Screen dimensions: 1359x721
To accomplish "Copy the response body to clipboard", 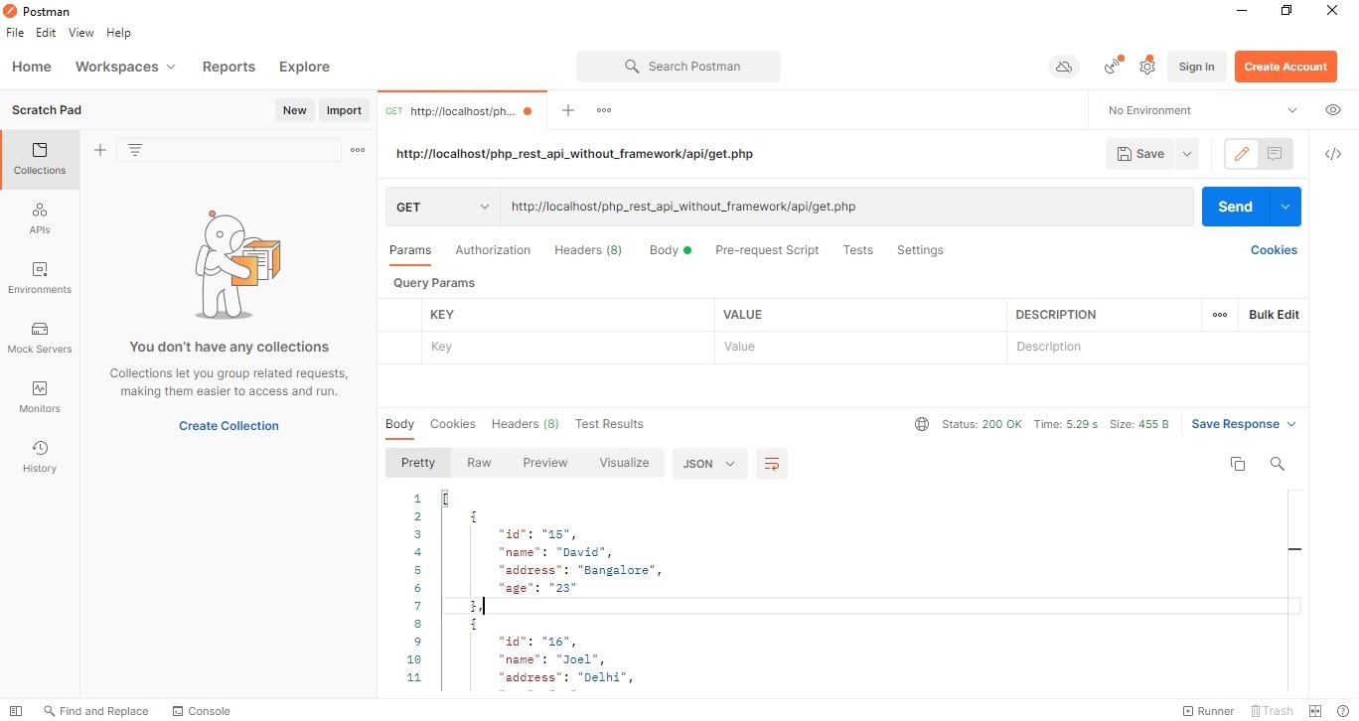I will pyautogui.click(x=1238, y=464).
